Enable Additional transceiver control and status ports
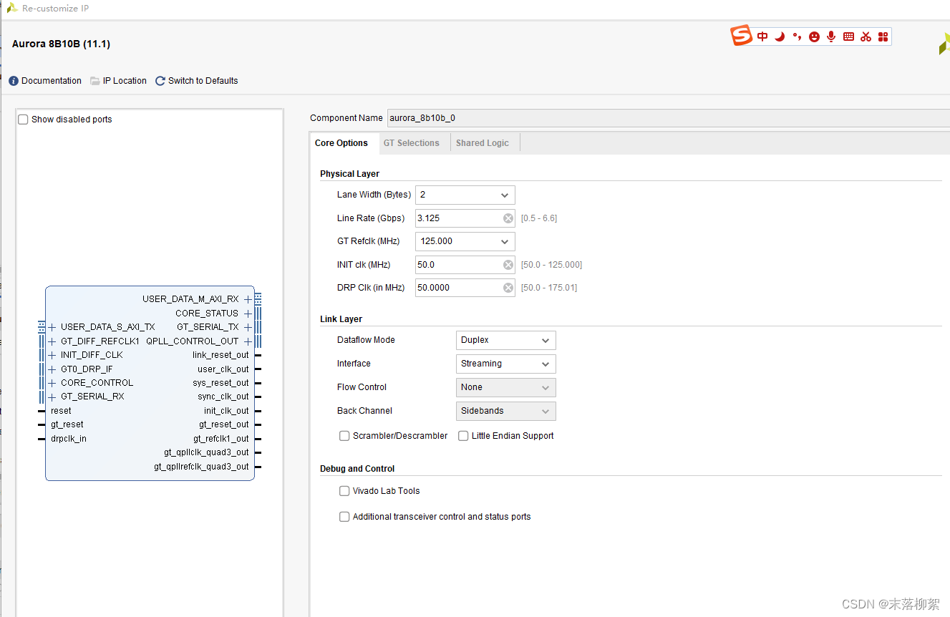The image size is (950, 617). point(344,517)
